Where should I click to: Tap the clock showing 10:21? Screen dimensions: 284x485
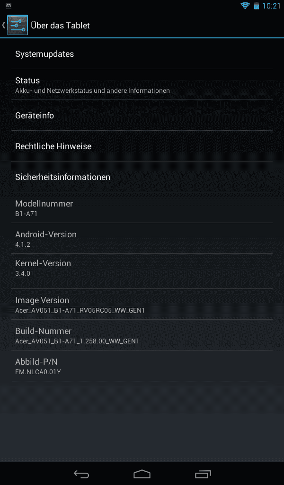point(271,6)
